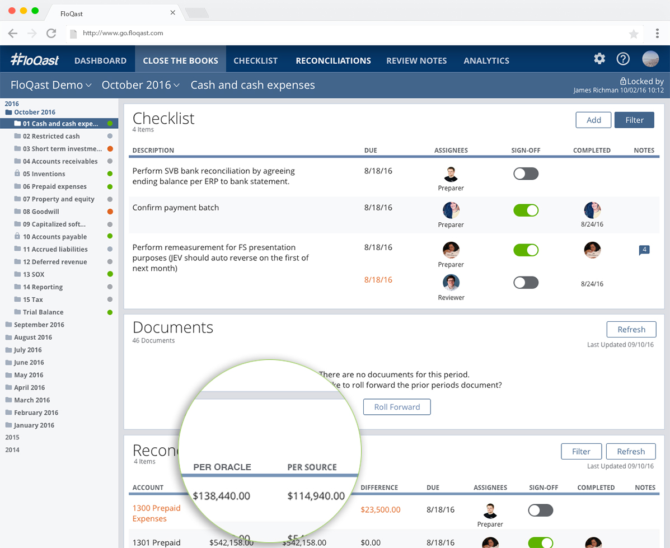The image size is (670, 548).
Task: Open the notes bubble showing 4
Action: [x=644, y=250]
